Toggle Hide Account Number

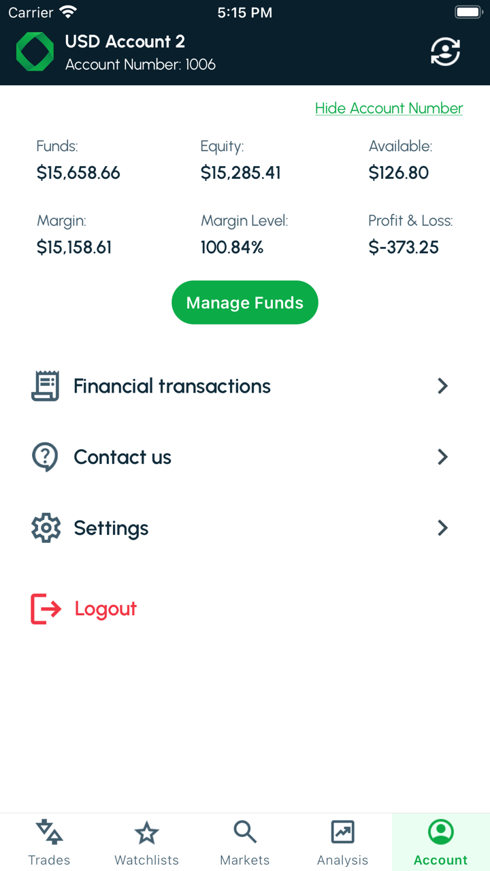tap(389, 108)
